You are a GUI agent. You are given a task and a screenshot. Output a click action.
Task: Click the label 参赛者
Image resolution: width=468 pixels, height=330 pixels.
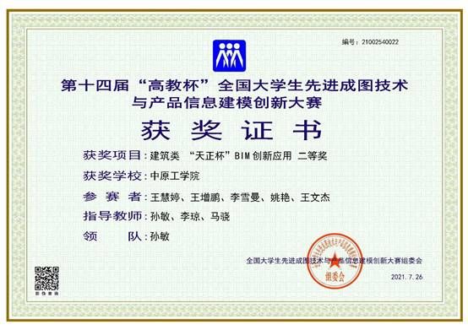click(112, 197)
